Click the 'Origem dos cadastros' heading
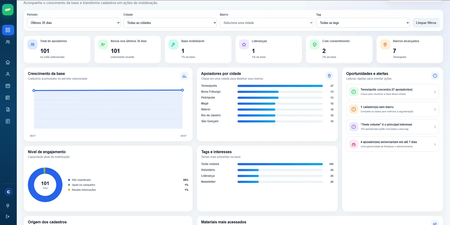The height and width of the screenshot is (225, 450). (x=47, y=222)
